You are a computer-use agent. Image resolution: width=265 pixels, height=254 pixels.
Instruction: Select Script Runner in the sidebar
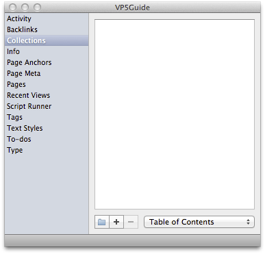[47, 106]
